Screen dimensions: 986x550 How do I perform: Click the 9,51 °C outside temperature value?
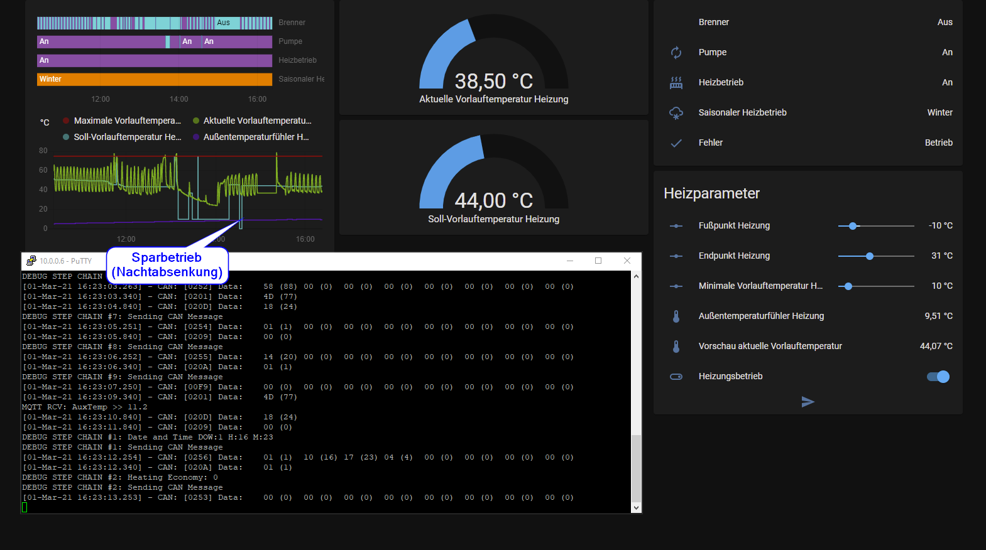pyautogui.click(x=938, y=316)
